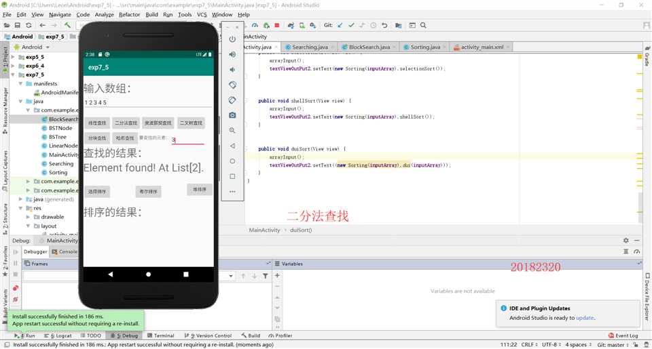Select BSTree class in the project tree
652x349 pixels.
point(58,137)
